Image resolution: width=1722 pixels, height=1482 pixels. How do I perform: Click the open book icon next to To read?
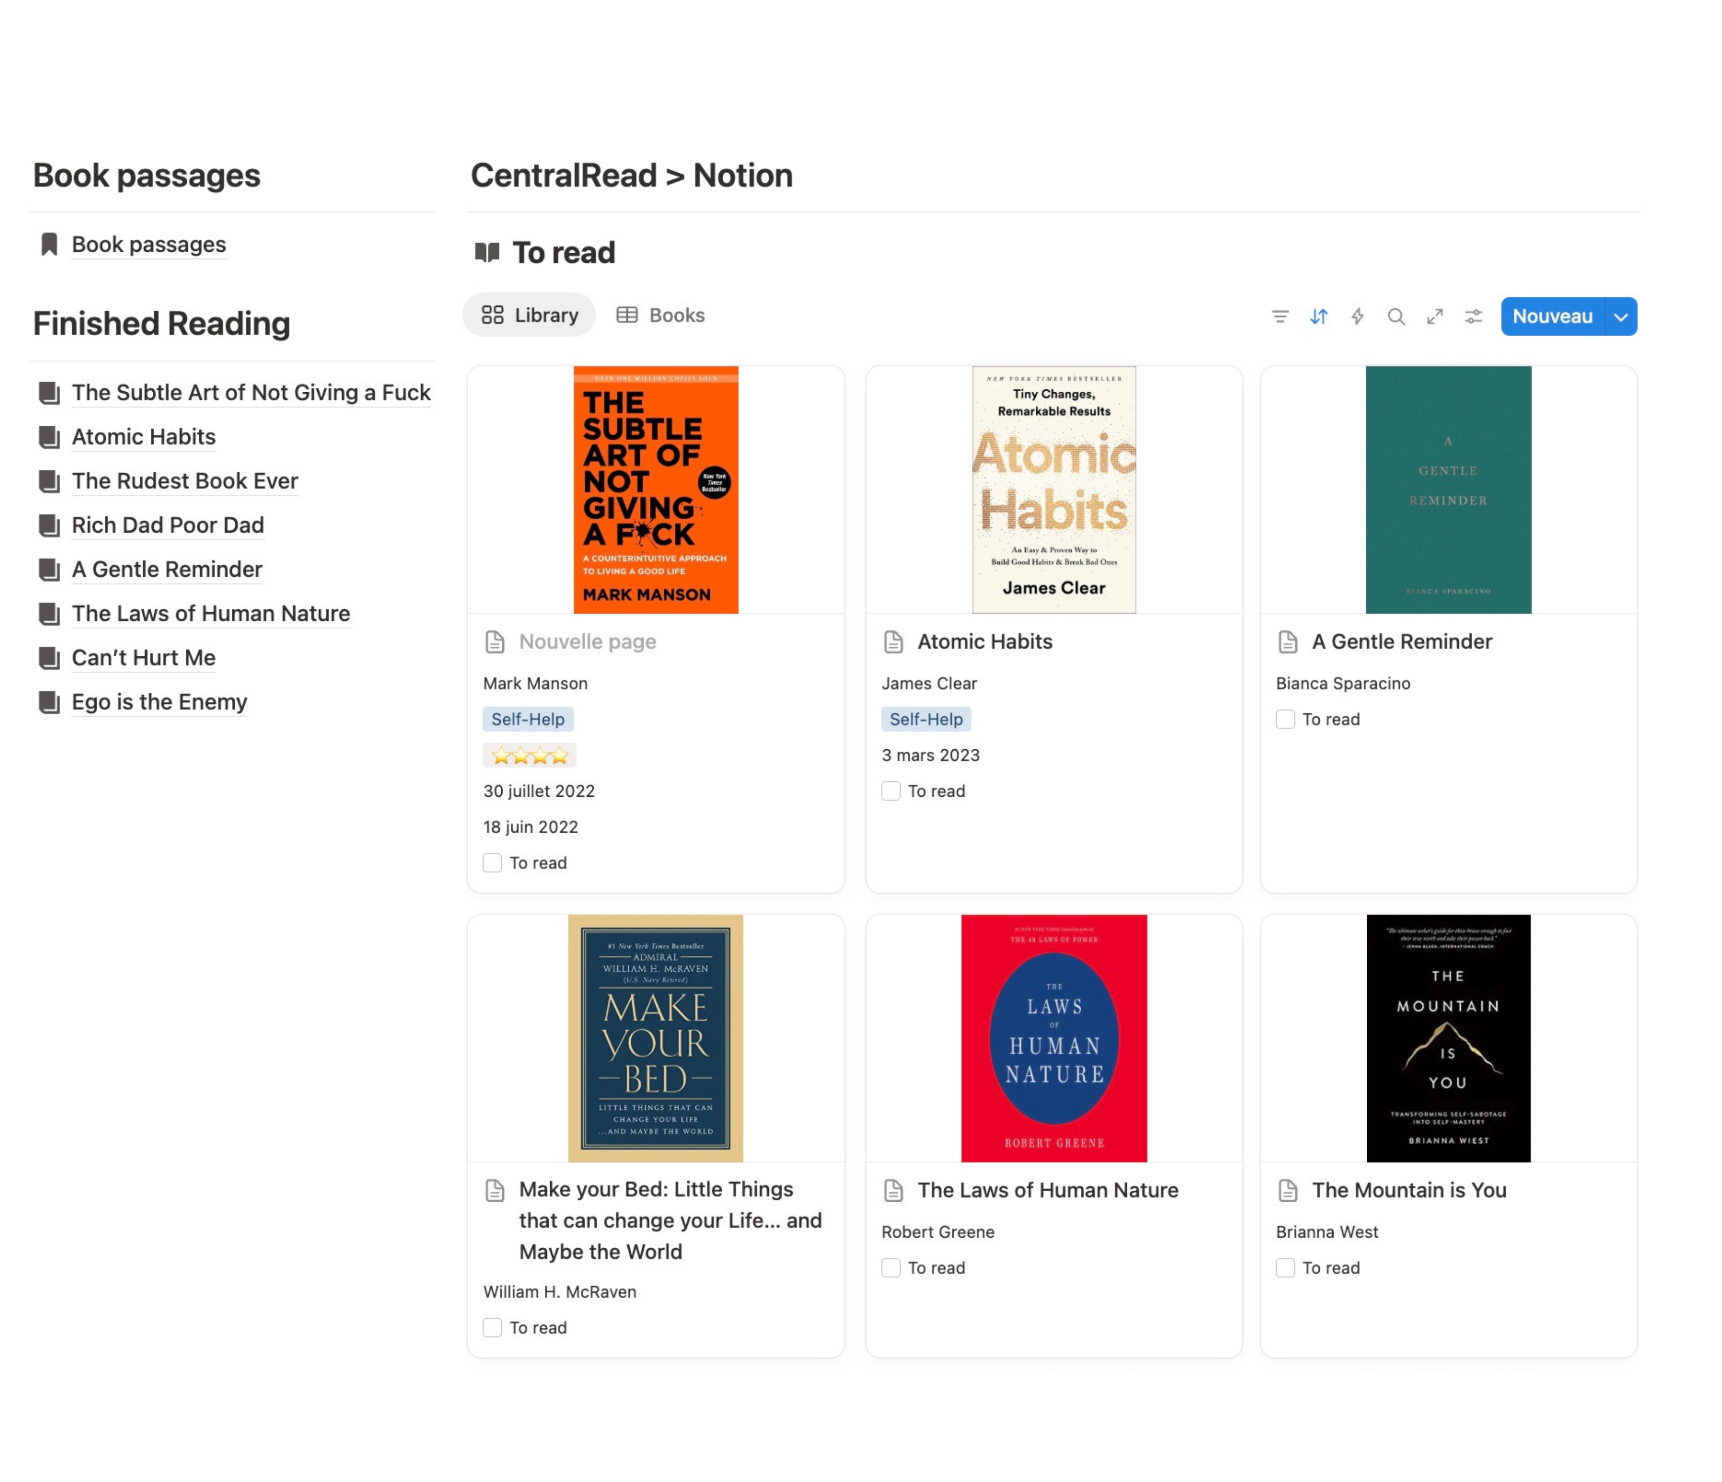click(x=487, y=252)
